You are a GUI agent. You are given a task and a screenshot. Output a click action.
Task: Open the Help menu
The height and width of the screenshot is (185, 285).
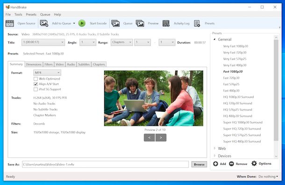coord(57,14)
